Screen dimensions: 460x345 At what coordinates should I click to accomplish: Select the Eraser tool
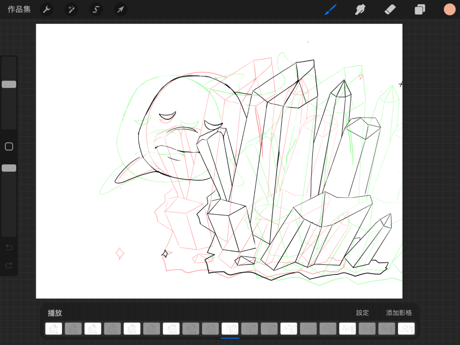point(390,9)
